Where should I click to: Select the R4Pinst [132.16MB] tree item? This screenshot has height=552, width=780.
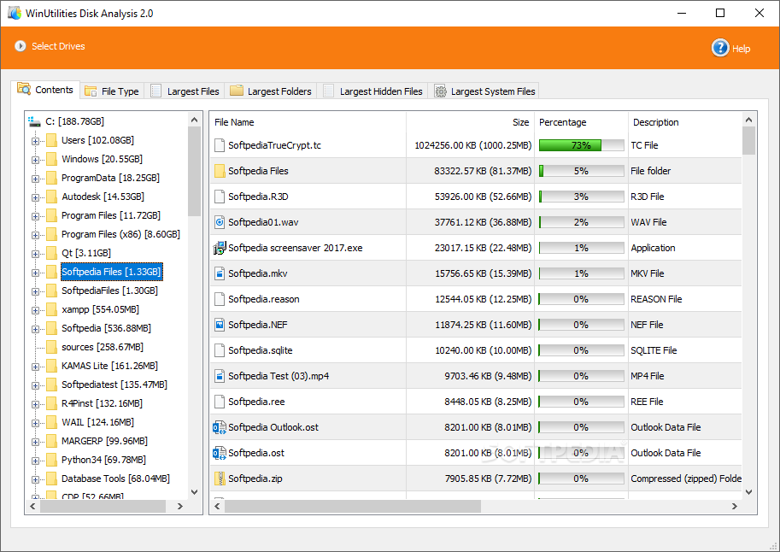(x=102, y=403)
